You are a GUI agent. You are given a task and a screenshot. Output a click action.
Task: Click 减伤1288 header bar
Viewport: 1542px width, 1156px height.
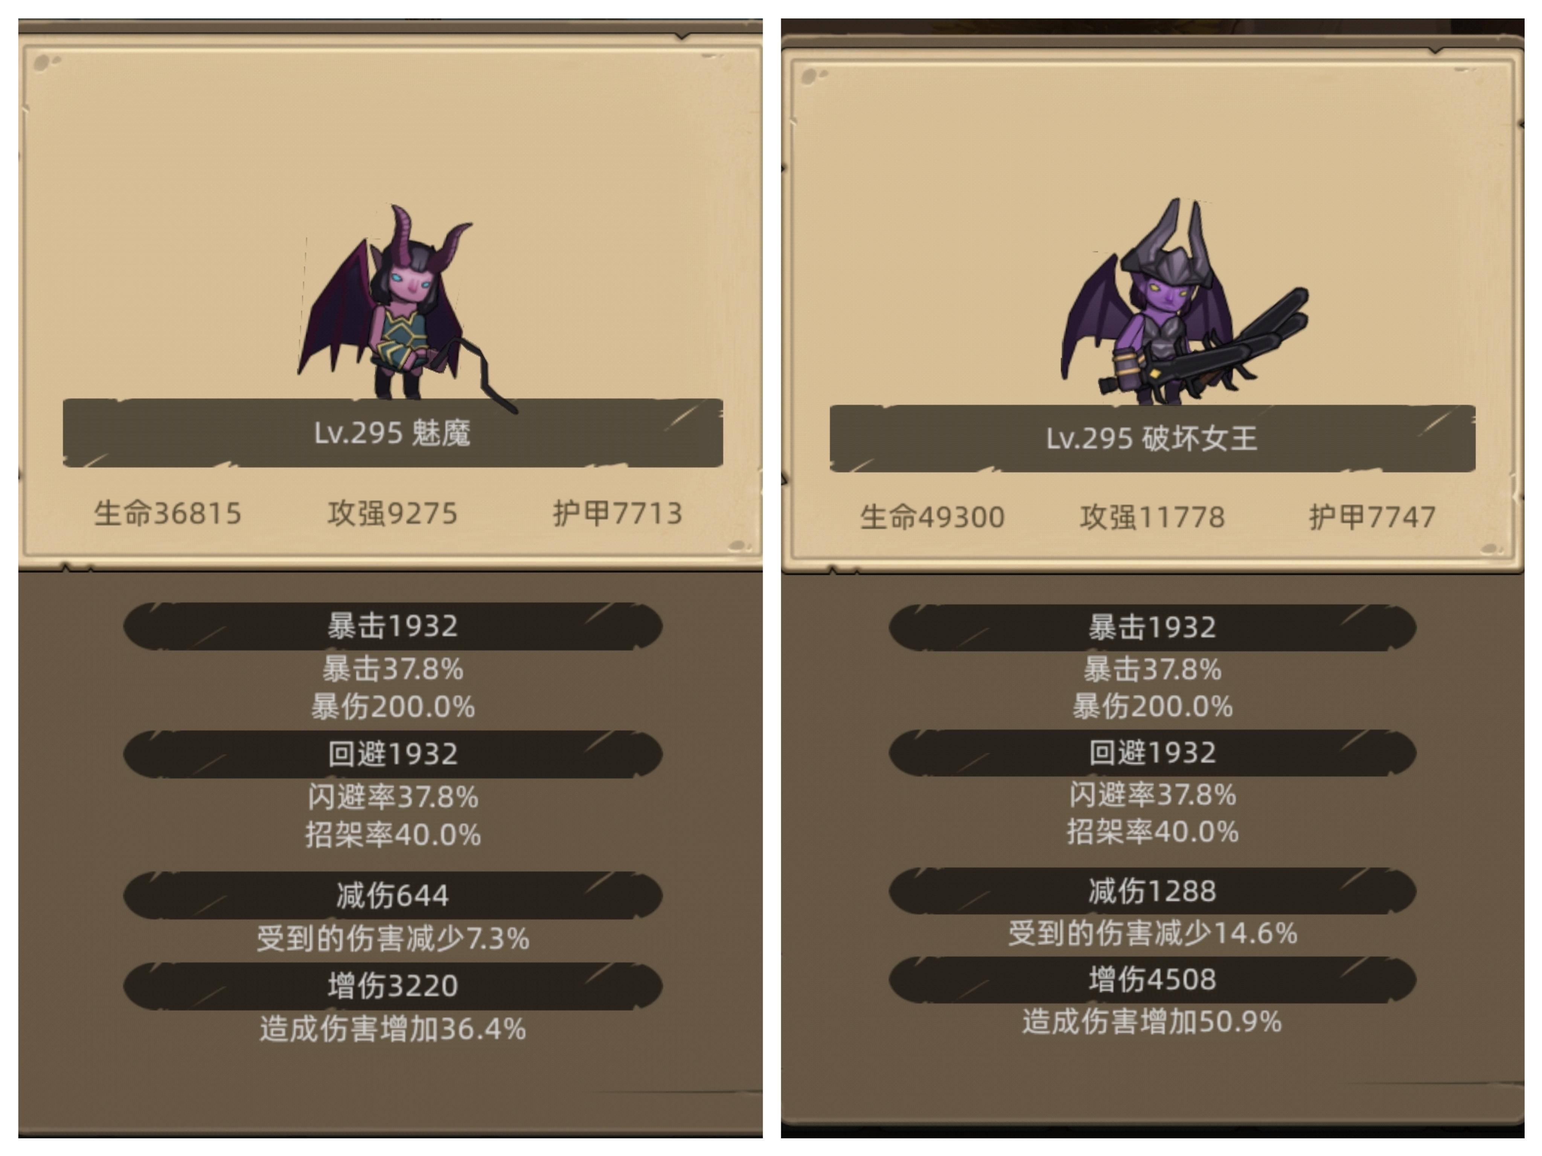(x=1152, y=890)
